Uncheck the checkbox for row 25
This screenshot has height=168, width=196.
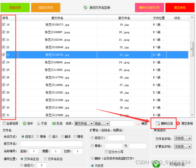(x=4, y=70)
